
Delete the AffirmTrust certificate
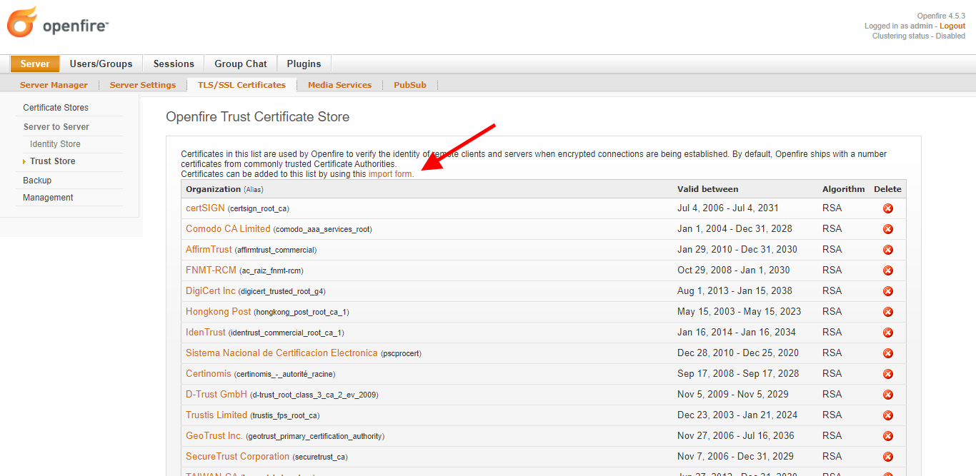coord(888,250)
